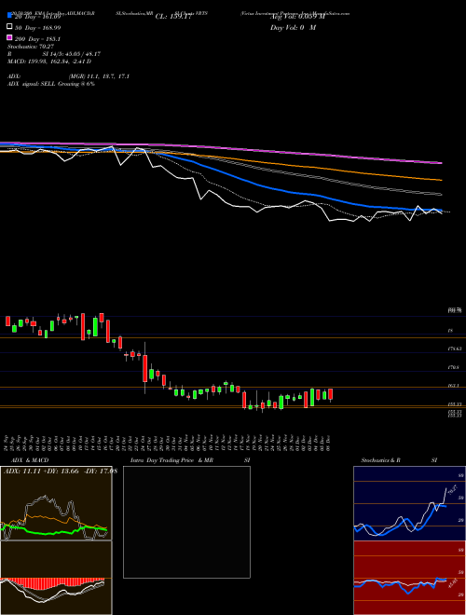466x615 pixels.
Task: Select the '200 Day - 185.1' legend text
Action: point(37,39)
